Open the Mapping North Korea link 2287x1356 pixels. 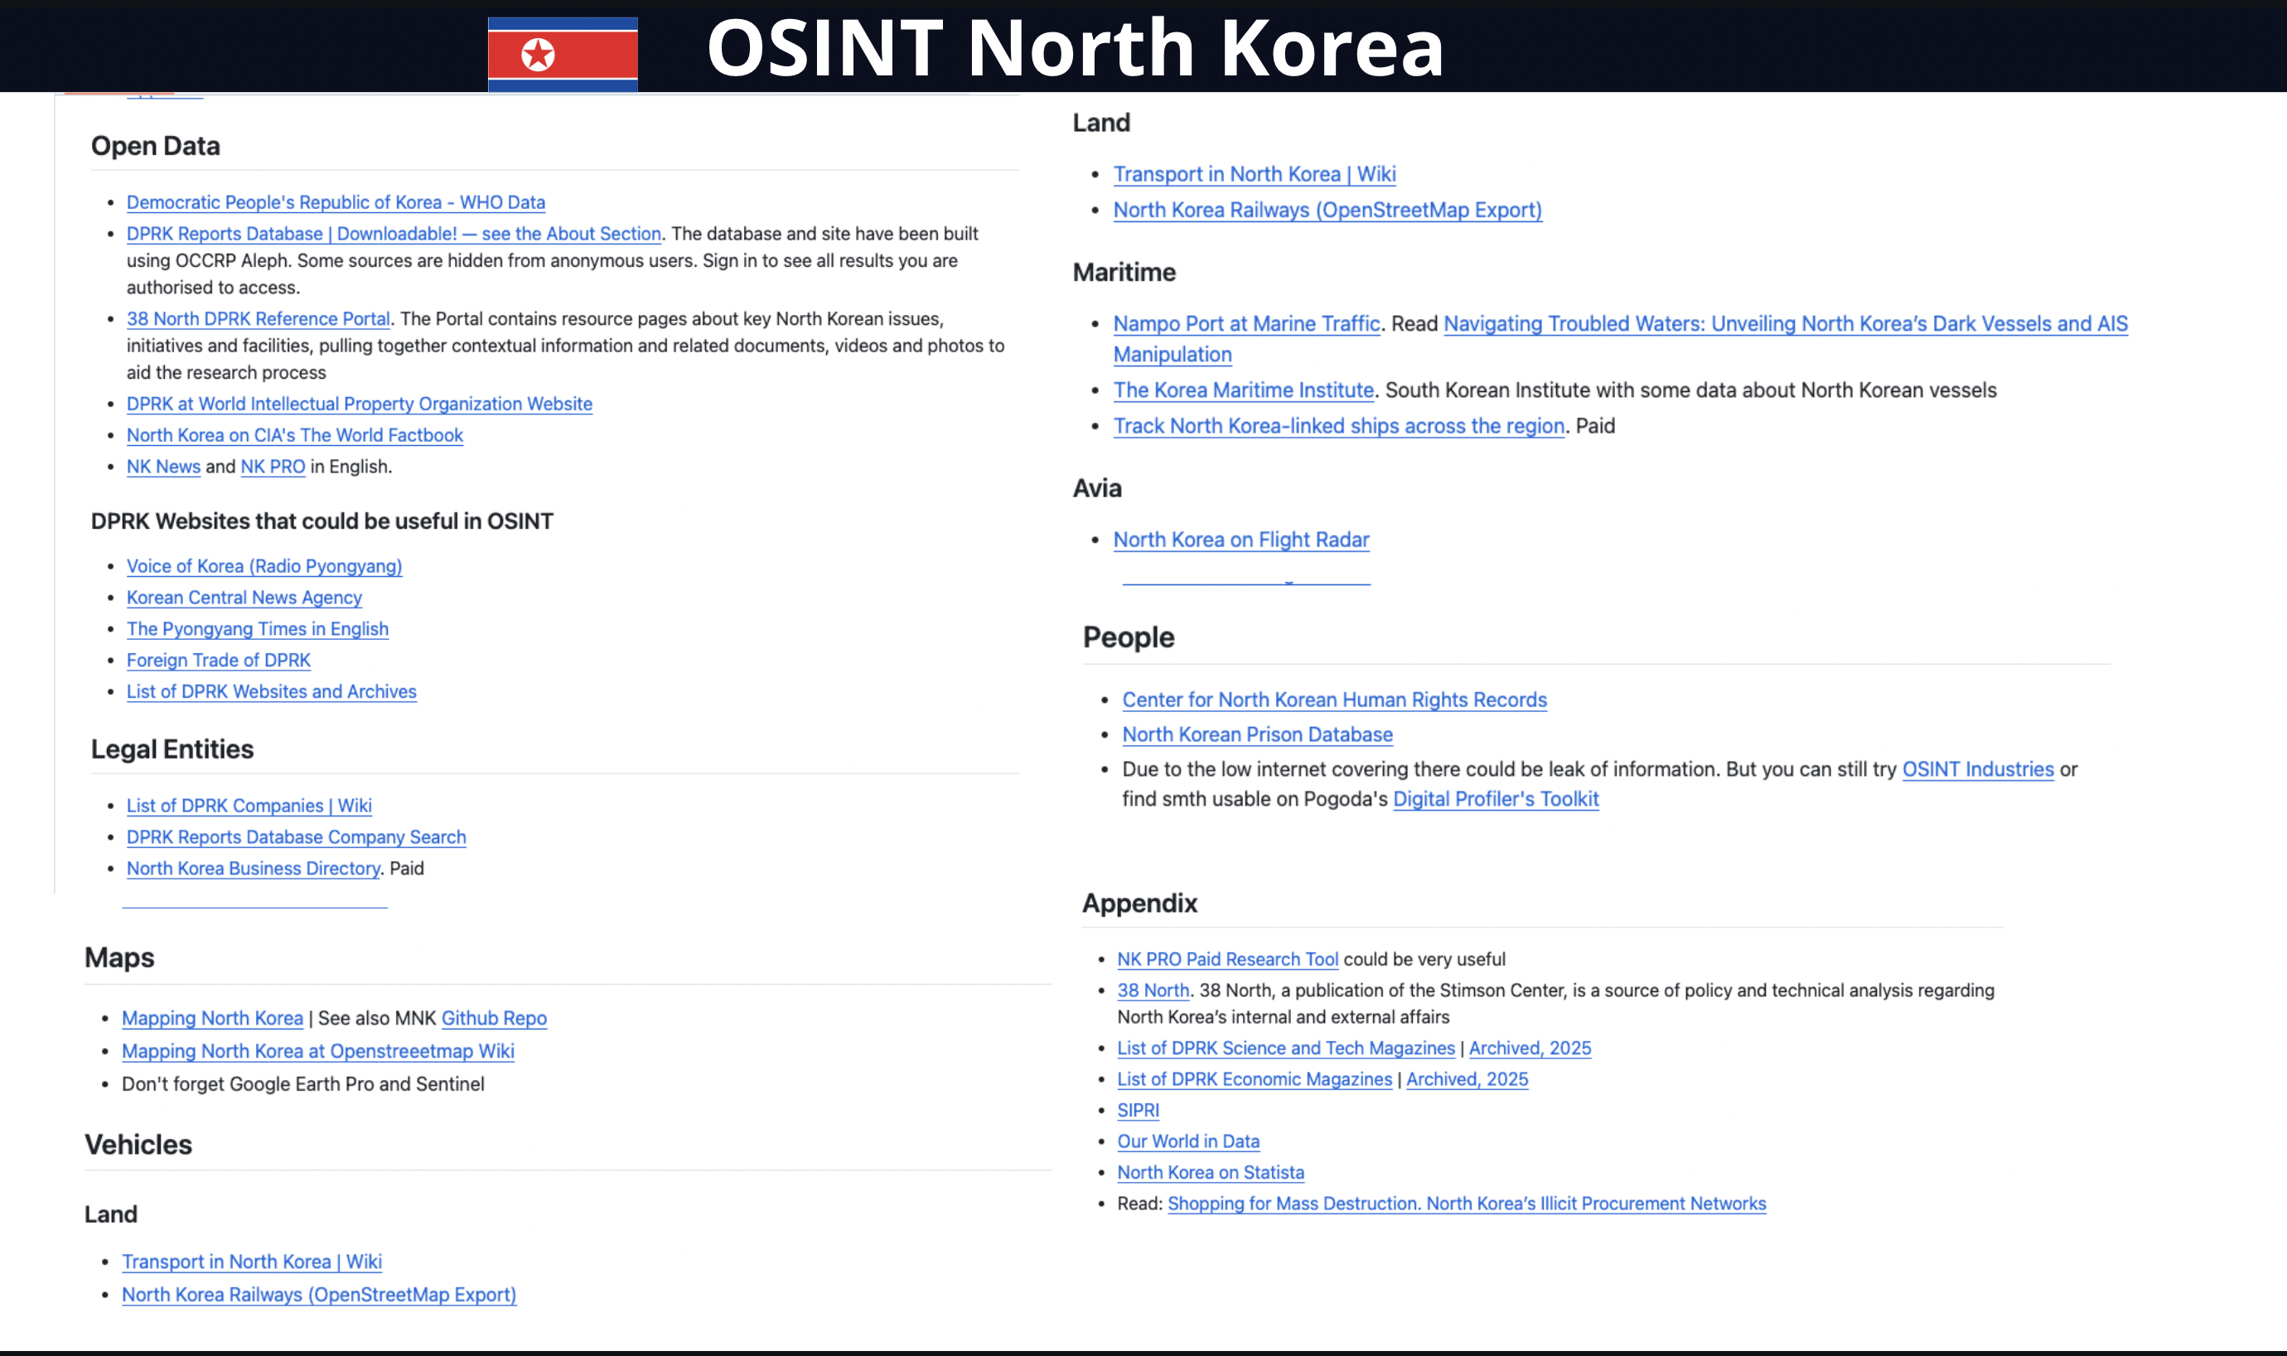click(212, 1018)
